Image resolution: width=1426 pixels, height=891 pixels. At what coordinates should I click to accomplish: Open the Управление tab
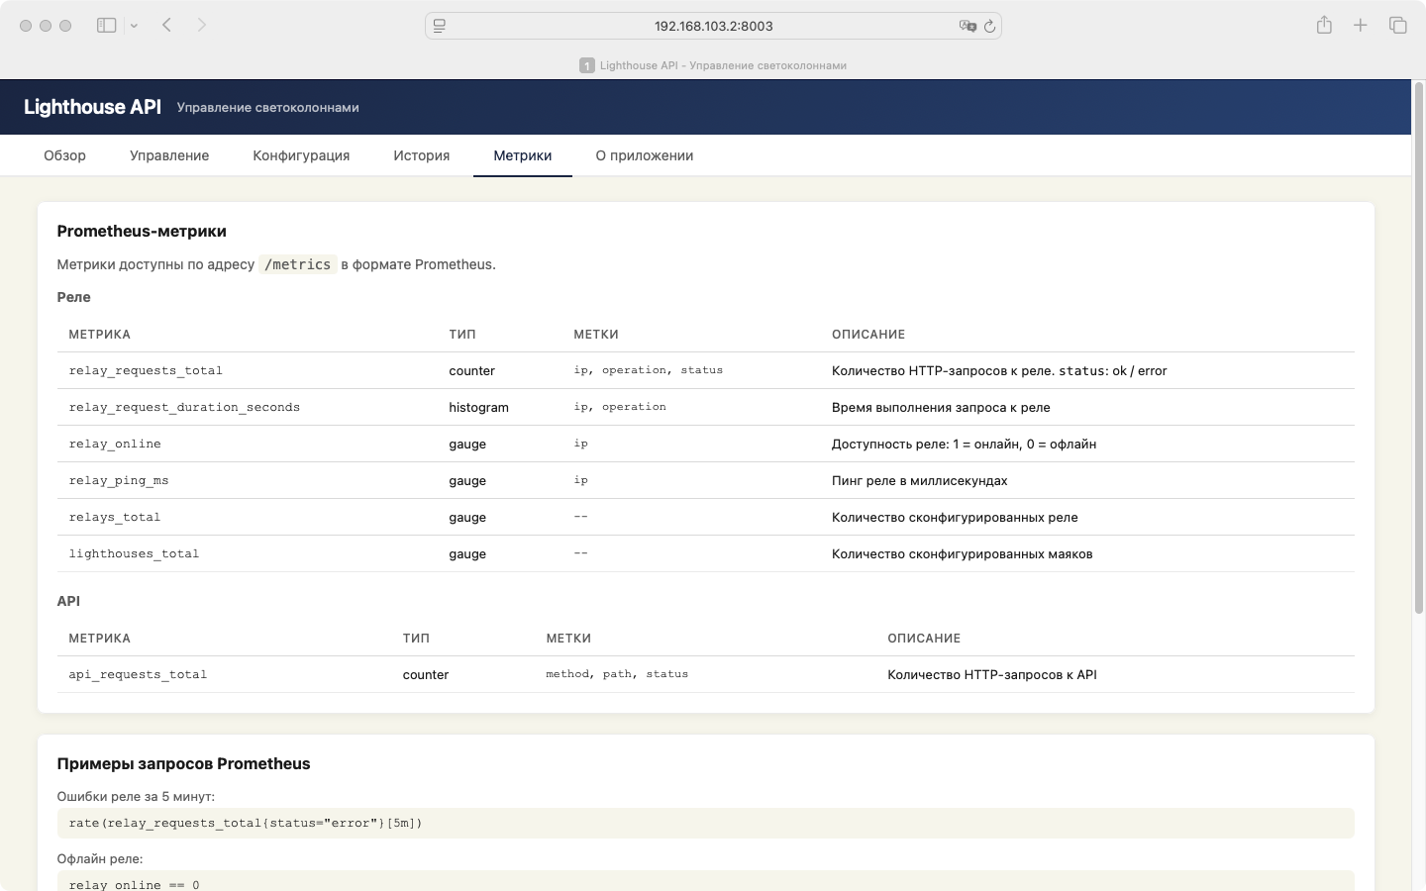point(169,155)
